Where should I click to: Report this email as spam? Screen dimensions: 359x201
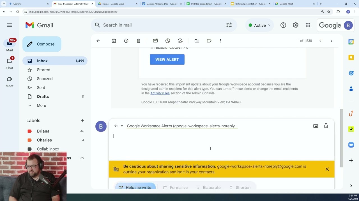pos(126,41)
